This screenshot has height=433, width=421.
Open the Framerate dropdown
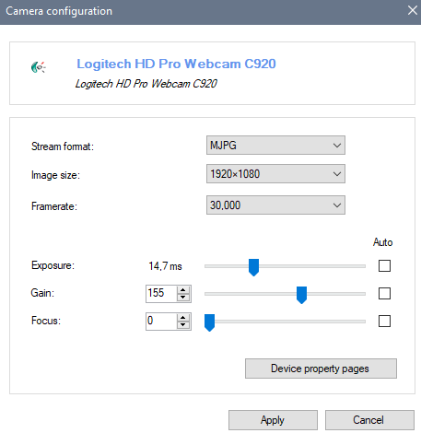coord(275,205)
